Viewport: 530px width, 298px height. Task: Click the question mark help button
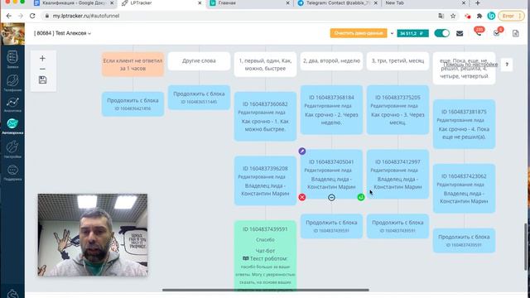coord(507,65)
